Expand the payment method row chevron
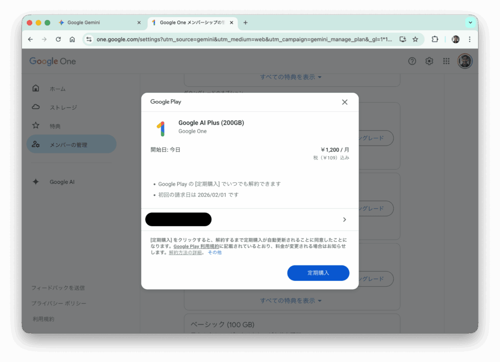Viewport: 500px width, 362px height. [x=344, y=219]
